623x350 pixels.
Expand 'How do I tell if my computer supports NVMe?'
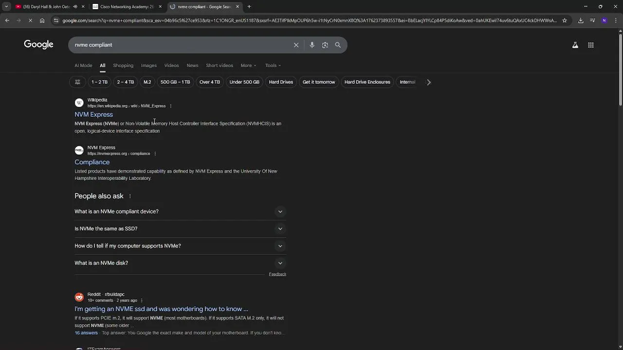click(180, 246)
